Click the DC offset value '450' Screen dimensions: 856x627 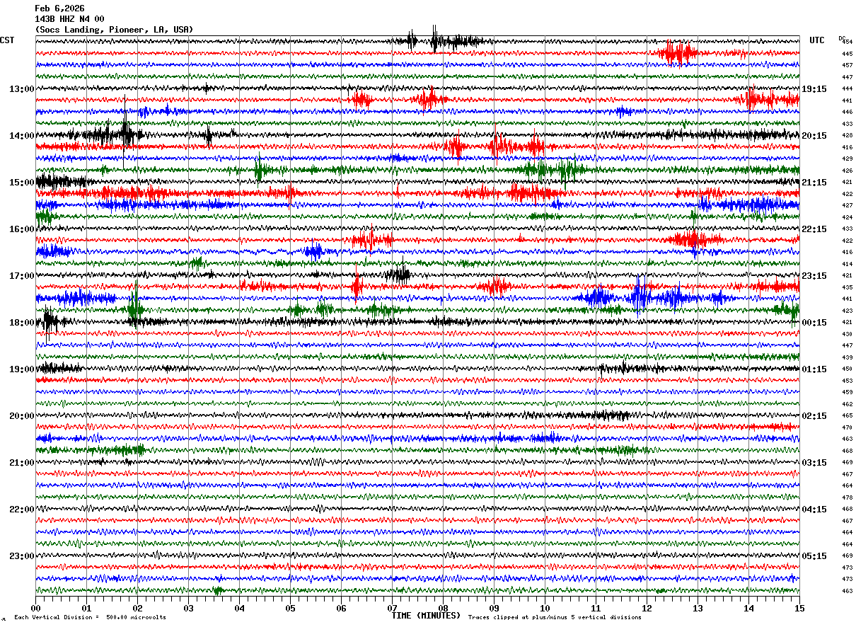847,369
